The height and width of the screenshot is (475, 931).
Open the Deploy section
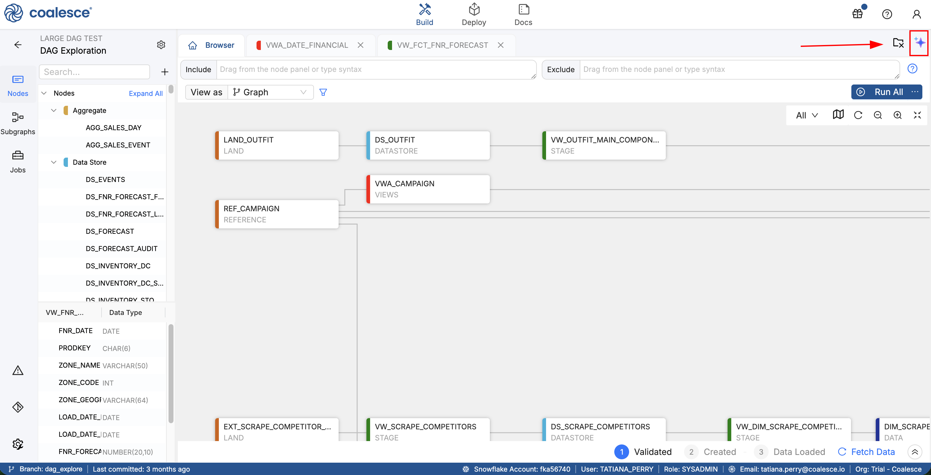474,14
